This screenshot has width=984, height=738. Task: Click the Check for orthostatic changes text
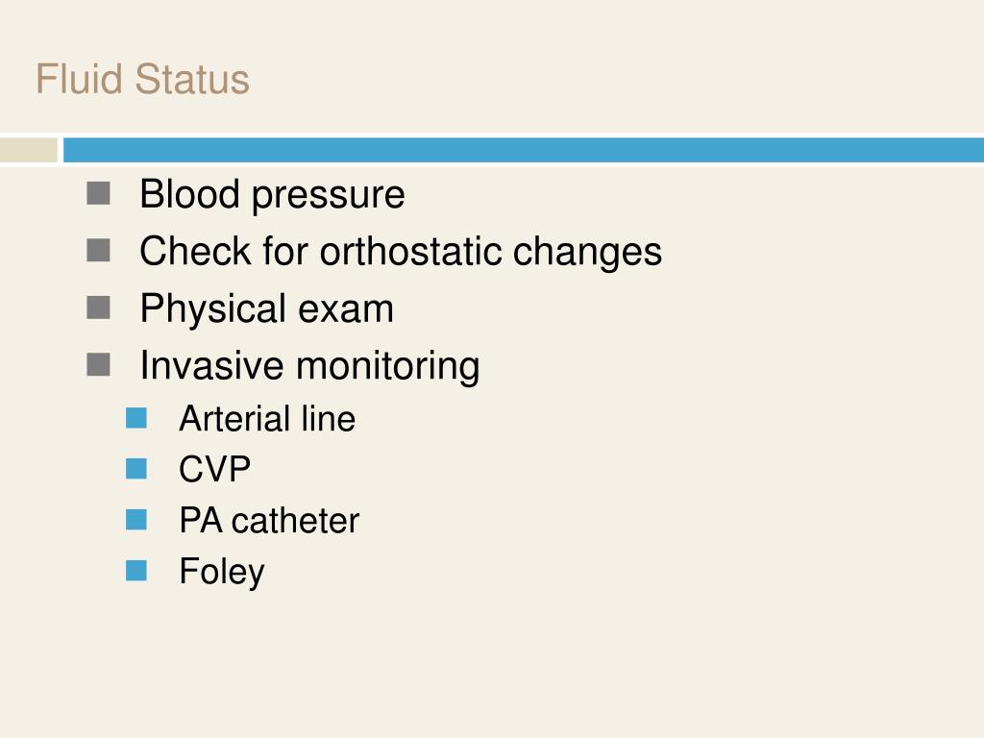[401, 252]
